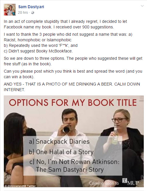Click the 20 hrs timestamp link
The image size is (147, 191).
[x=23, y=13]
